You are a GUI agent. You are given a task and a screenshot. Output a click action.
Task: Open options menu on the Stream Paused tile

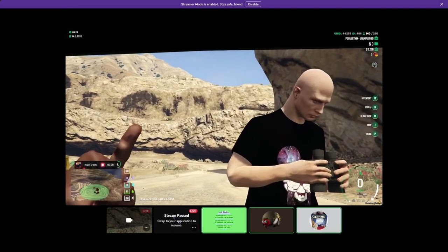(194, 228)
